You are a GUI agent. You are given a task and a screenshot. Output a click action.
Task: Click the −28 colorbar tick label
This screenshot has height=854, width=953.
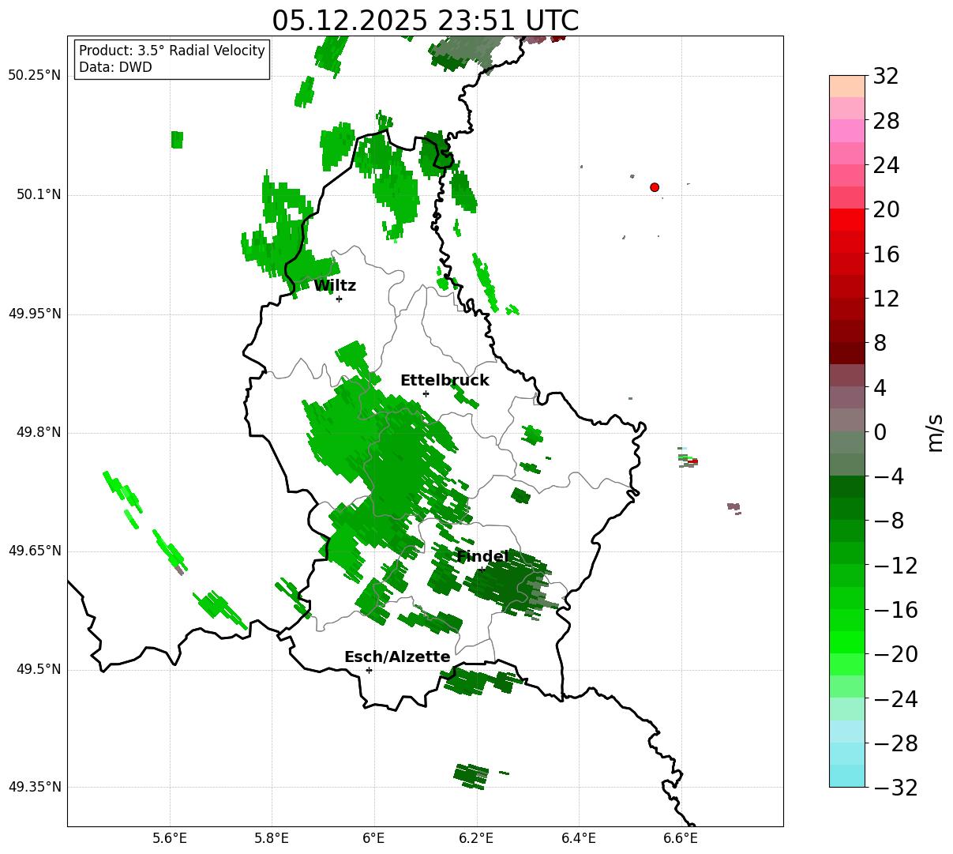(895, 743)
